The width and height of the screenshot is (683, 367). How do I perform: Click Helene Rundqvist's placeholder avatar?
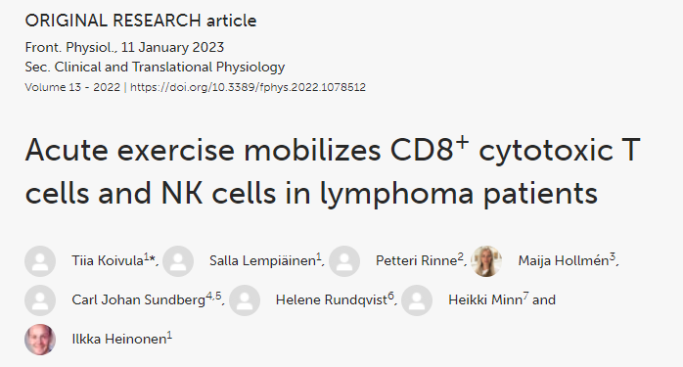(x=245, y=300)
